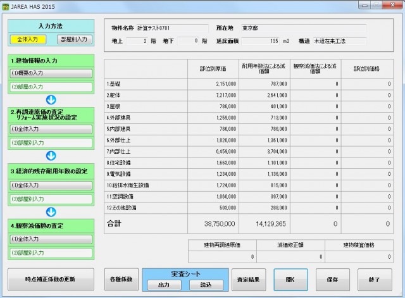Click (2)部屋別入力 under step 2 再調達原価の査定
The image size is (405, 298).
pyautogui.click(x=51, y=143)
